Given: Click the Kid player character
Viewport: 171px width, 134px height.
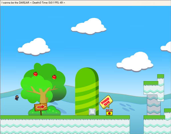Looking at the screenshot, I should pos(17,98).
